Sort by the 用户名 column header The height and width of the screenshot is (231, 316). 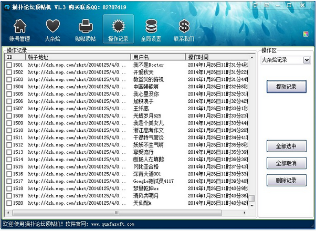pos(158,57)
